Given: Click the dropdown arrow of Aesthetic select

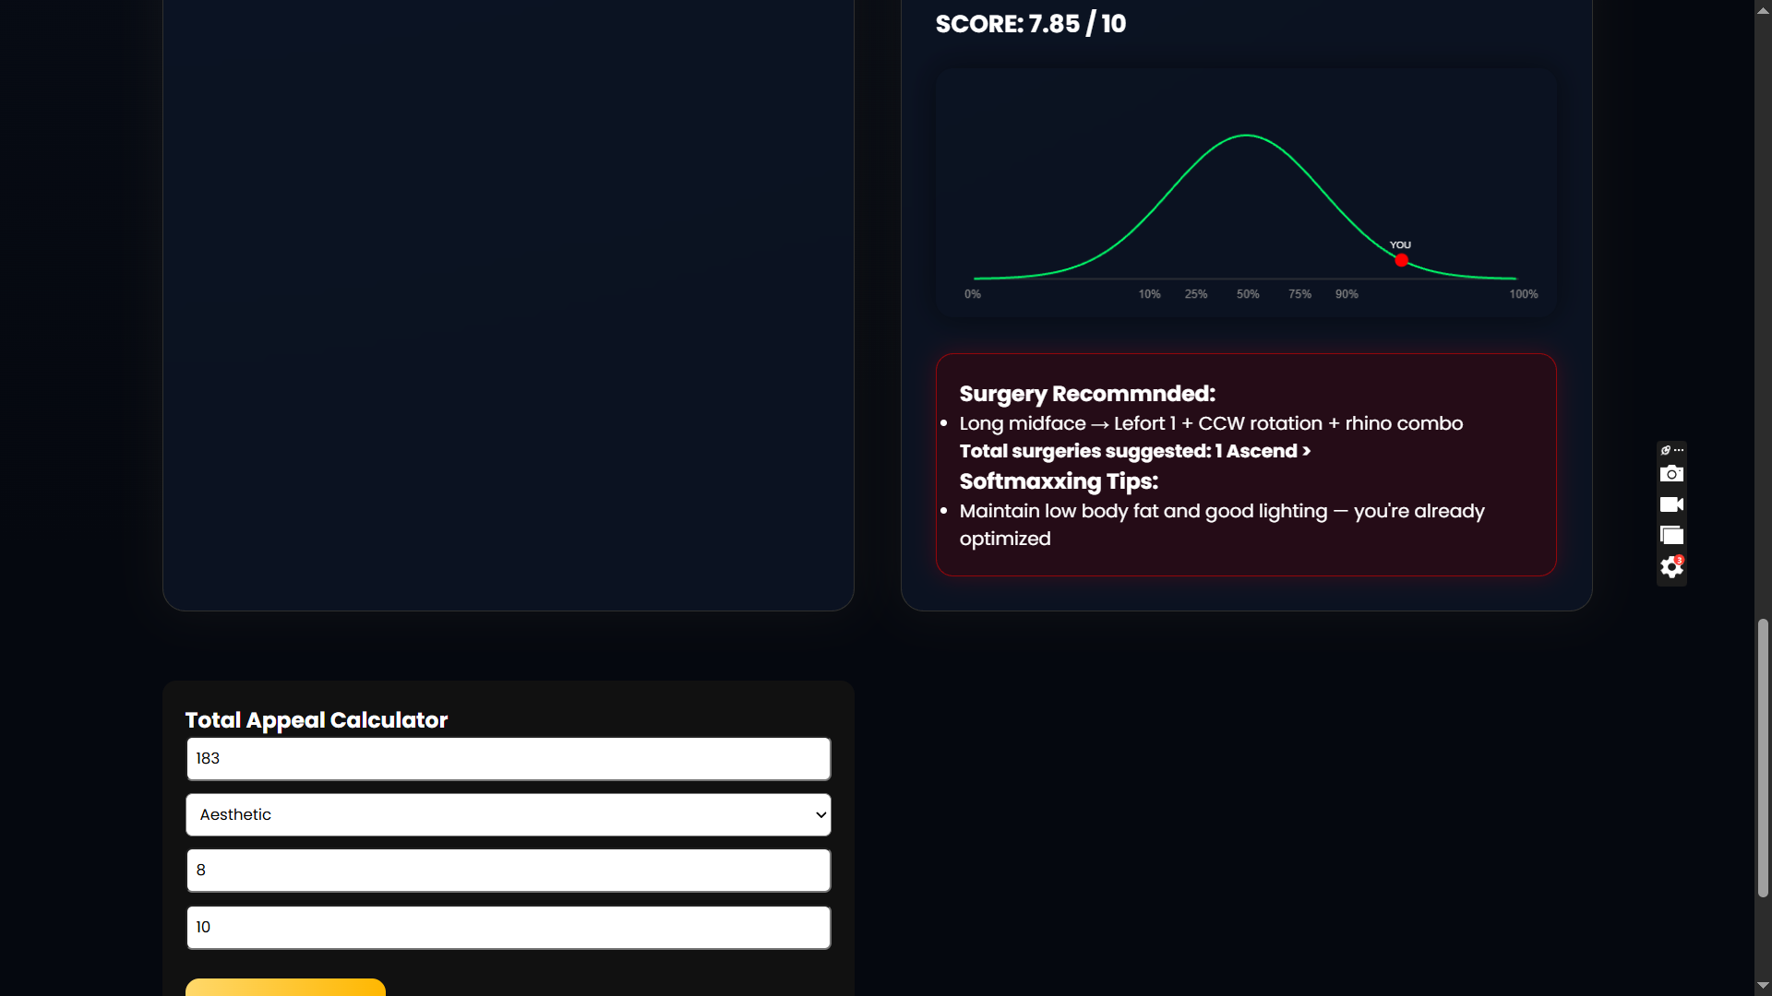Looking at the screenshot, I should pyautogui.click(x=820, y=815).
